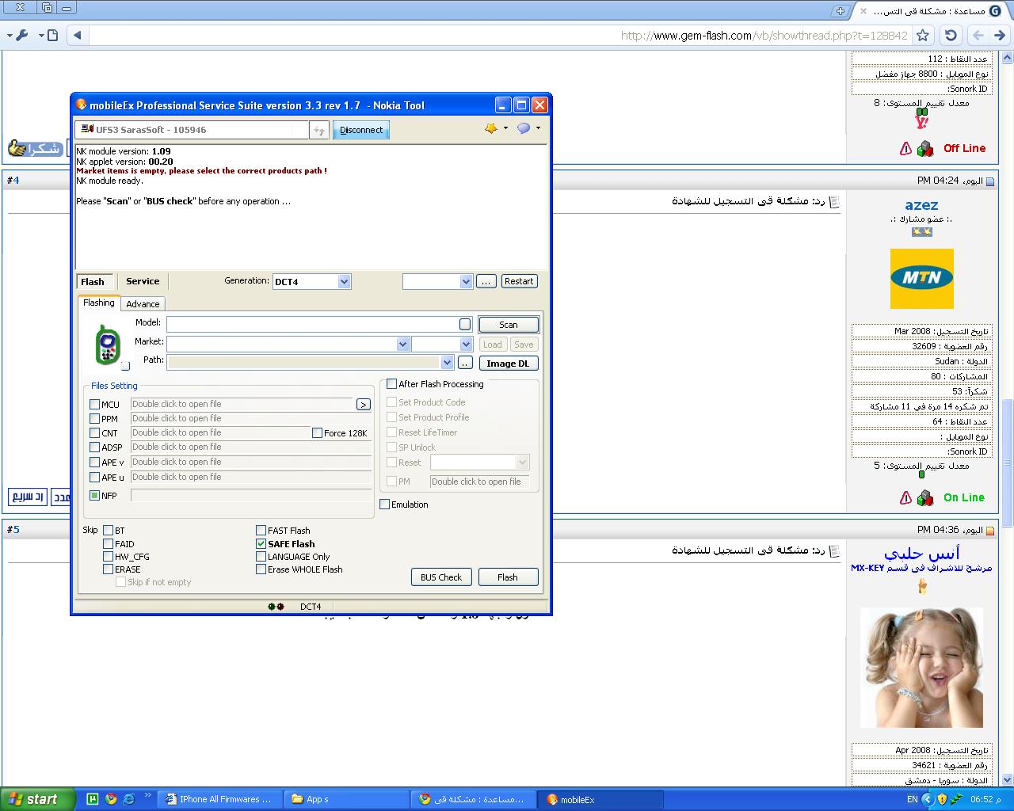Screen dimensions: 1014x811
Task: Expand the Market dropdown list
Action: pos(402,345)
